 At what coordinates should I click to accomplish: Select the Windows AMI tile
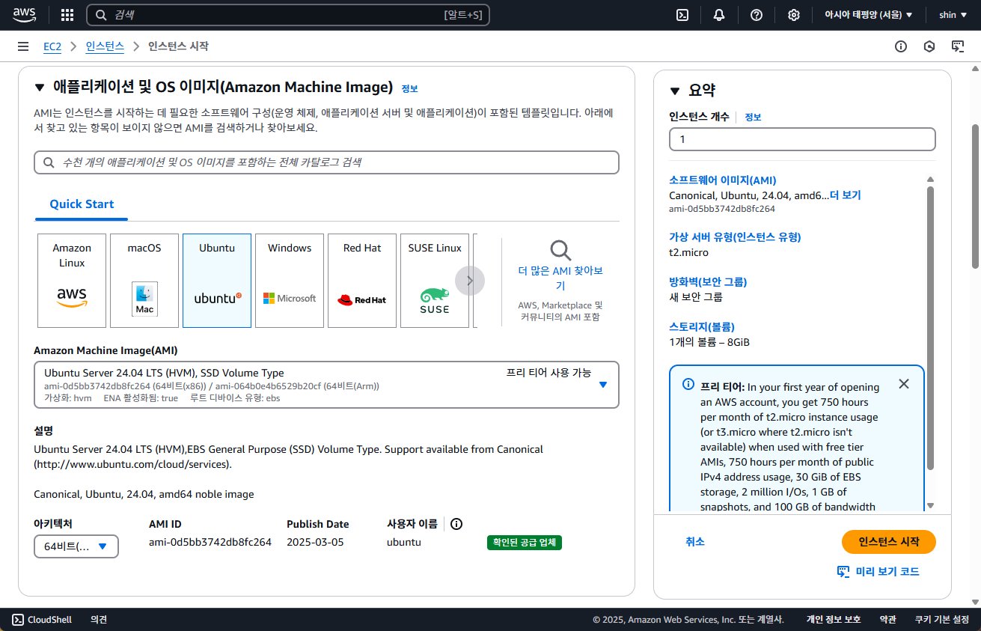click(x=290, y=281)
